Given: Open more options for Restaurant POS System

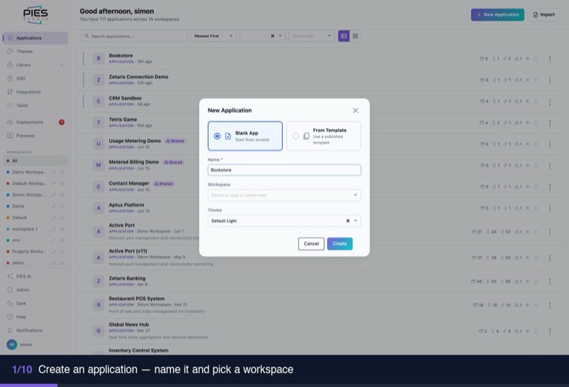Looking at the screenshot, I should coord(550,305).
